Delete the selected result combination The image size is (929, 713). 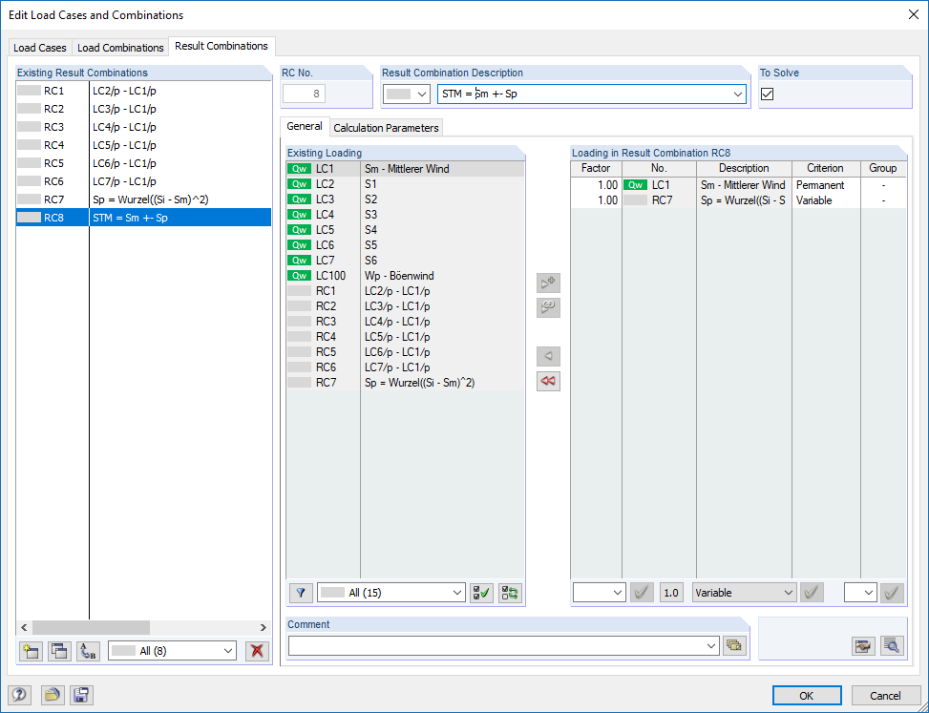257,651
